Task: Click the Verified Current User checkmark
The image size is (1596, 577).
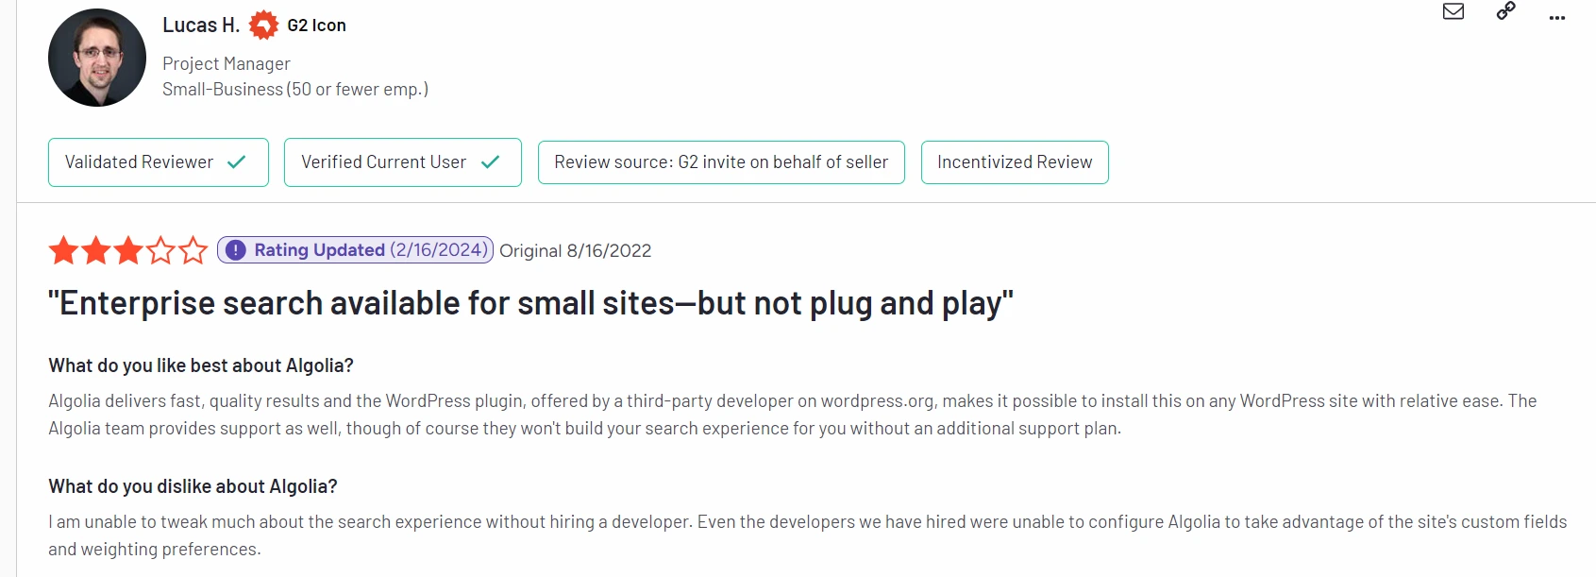Action: coord(490,162)
